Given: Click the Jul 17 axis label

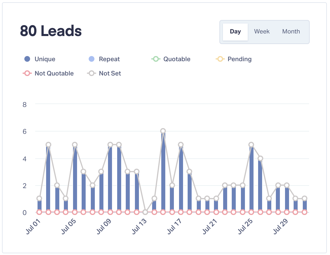Looking at the screenshot, I should click(174, 226).
